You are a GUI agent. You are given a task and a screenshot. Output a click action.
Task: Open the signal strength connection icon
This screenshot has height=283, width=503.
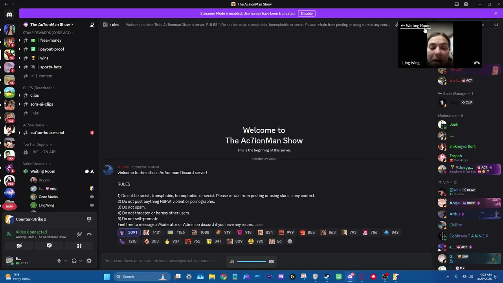tap(9, 234)
